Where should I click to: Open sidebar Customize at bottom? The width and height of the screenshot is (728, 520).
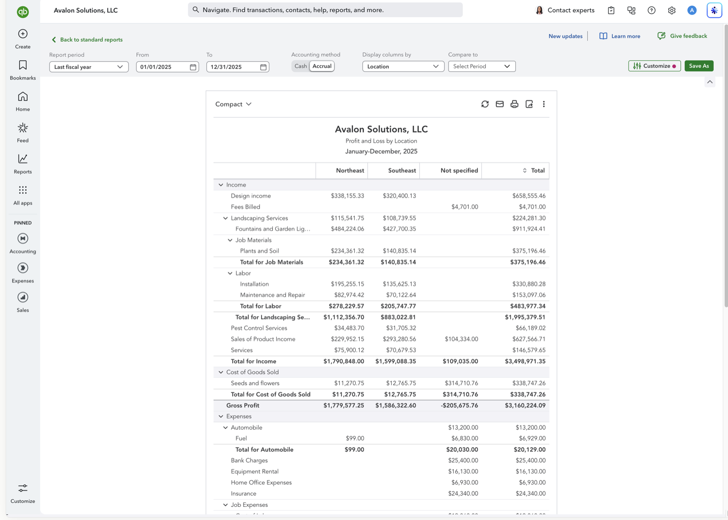coord(23,493)
